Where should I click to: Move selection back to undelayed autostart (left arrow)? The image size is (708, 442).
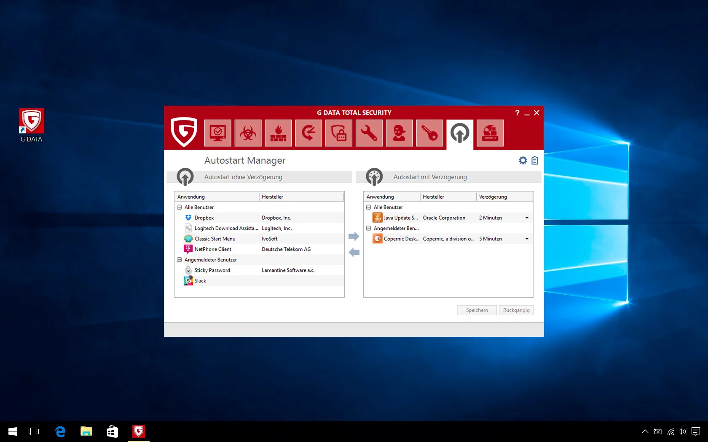pos(354,253)
